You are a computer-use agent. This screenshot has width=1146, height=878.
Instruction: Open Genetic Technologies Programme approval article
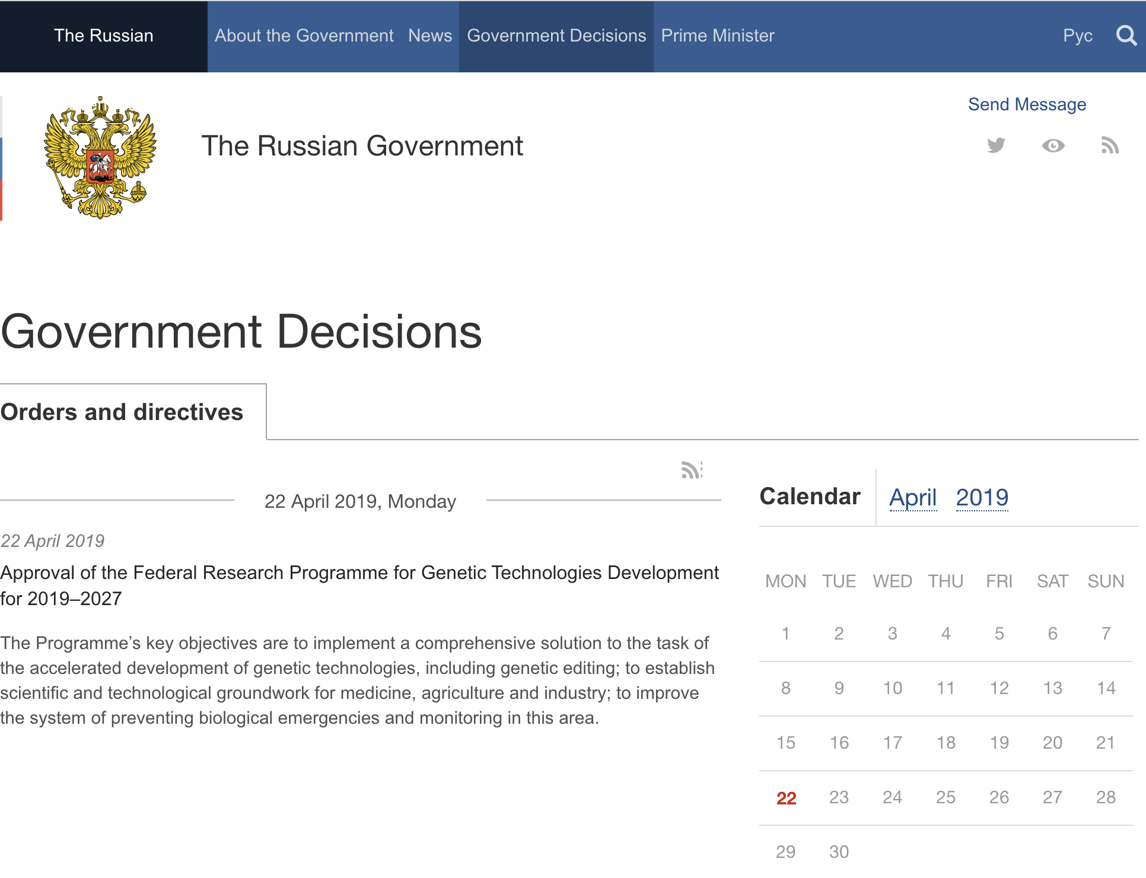click(x=359, y=585)
